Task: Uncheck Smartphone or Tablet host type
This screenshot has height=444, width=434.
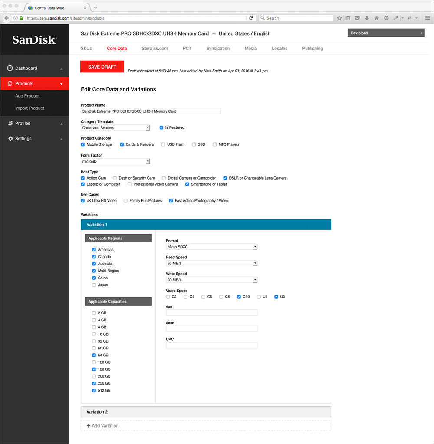Action: pyautogui.click(x=187, y=184)
